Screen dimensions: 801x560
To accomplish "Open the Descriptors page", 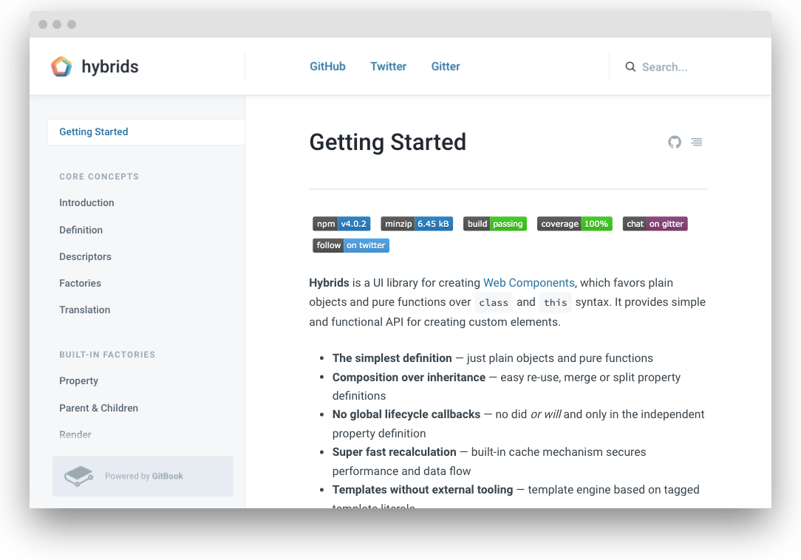I will 85,256.
